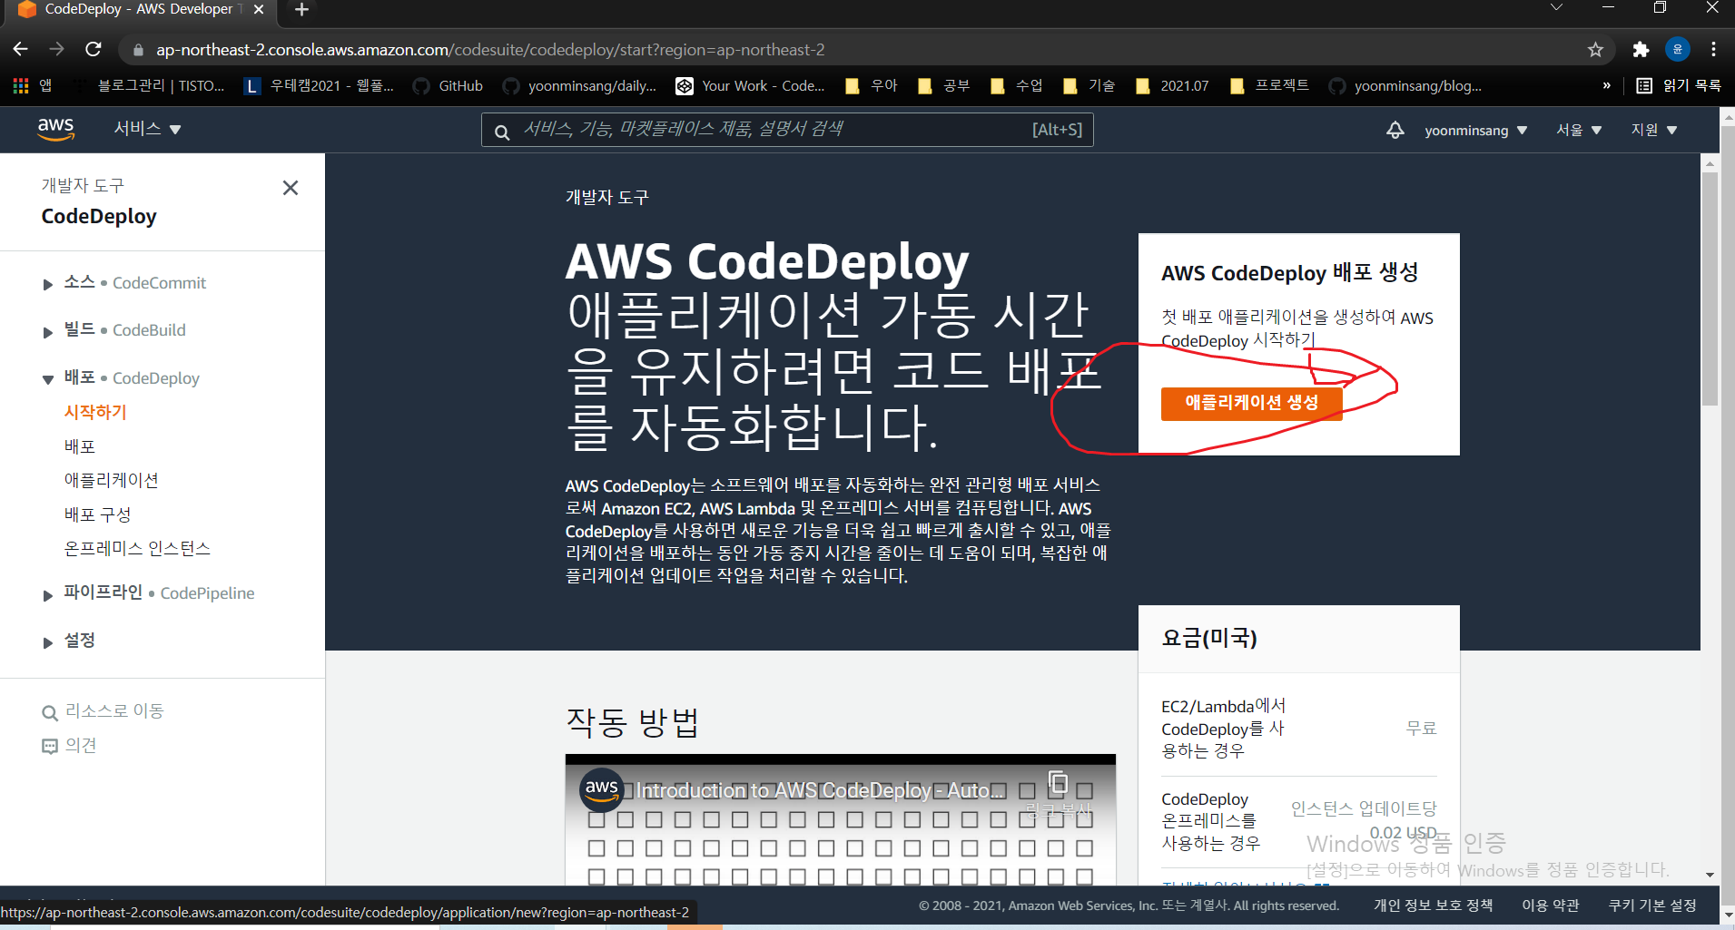Open a new browser tab
1735x930 pixels.
pos(302,9)
